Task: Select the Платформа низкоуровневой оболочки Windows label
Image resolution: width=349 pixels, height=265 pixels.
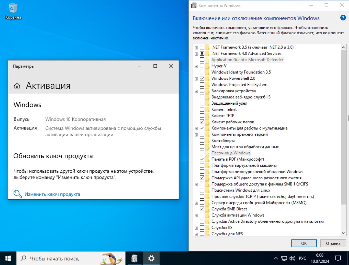Action: pos(257,172)
